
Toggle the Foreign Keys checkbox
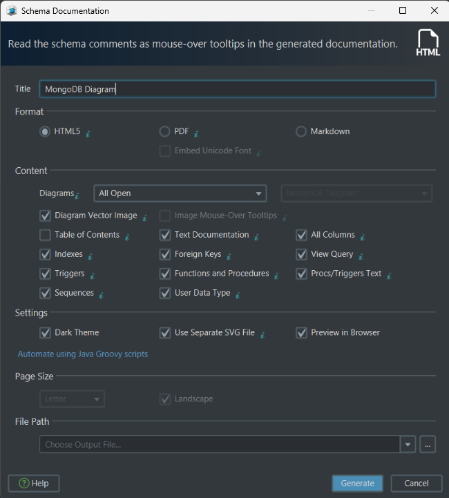pos(165,254)
